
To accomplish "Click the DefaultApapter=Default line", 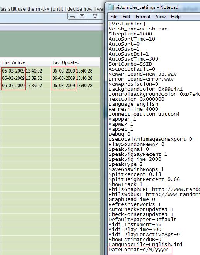I will 143,220.
